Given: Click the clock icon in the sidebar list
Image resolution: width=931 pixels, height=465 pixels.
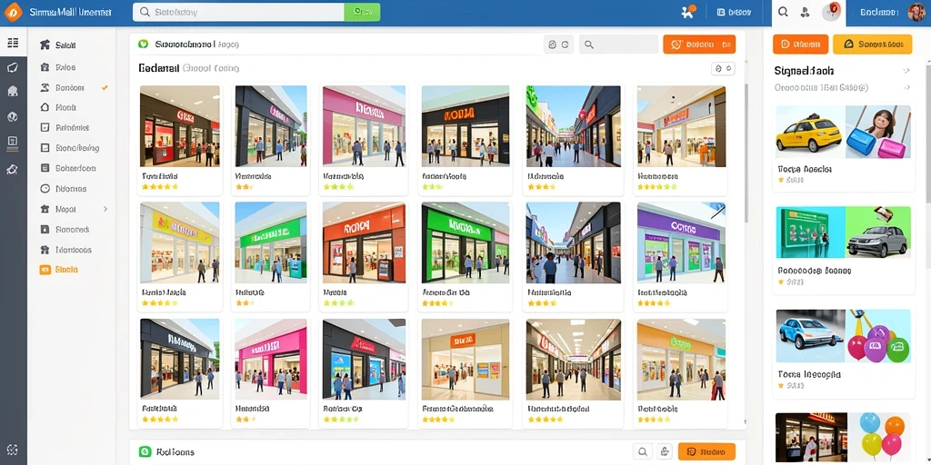Looking at the screenshot, I should (x=45, y=189).
